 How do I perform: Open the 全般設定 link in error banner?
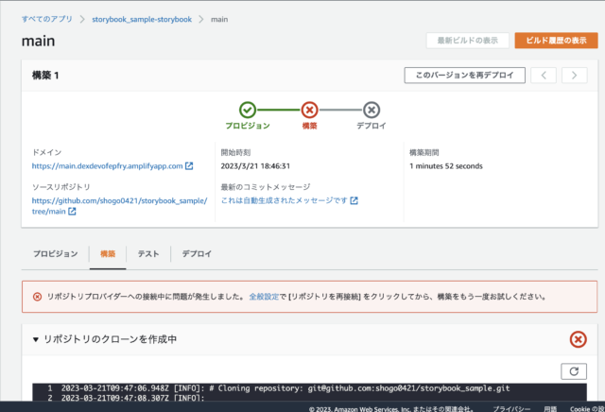264,297
